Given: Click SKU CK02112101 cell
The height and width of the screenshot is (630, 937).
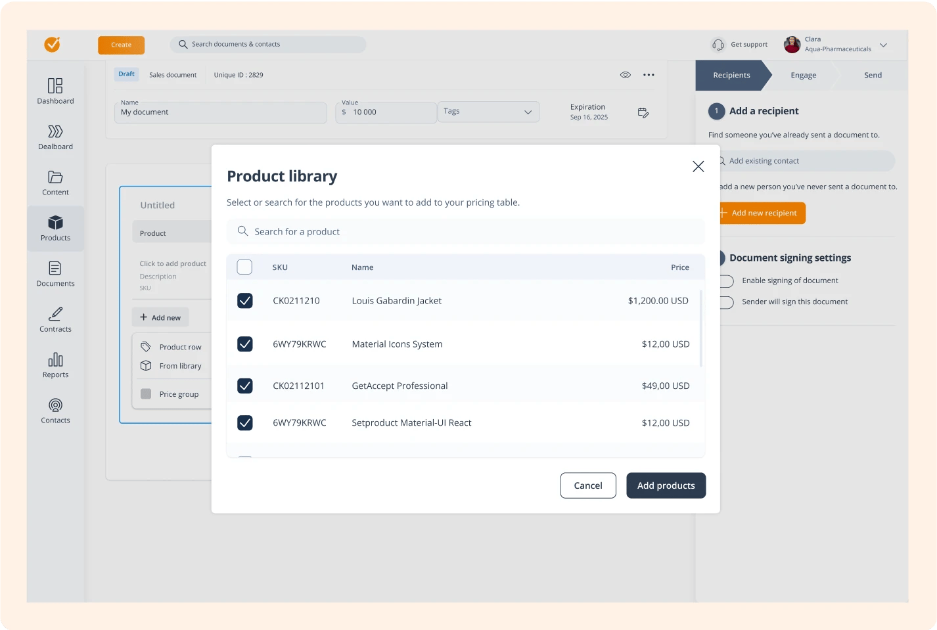Looking at the screenshot, I should point(299,386).
